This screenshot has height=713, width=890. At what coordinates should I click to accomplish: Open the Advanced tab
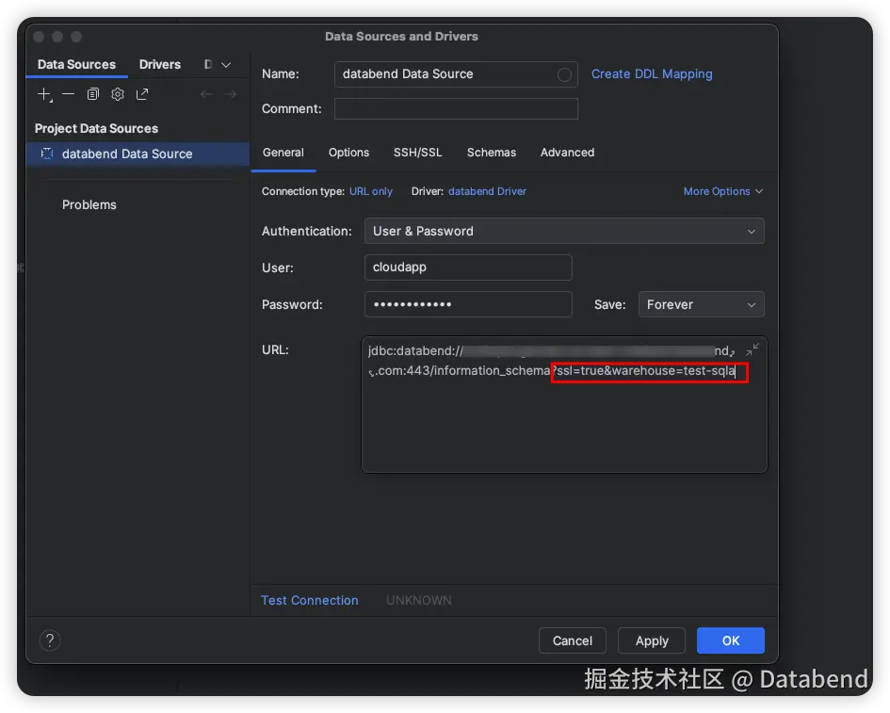[x=567, y=153]
